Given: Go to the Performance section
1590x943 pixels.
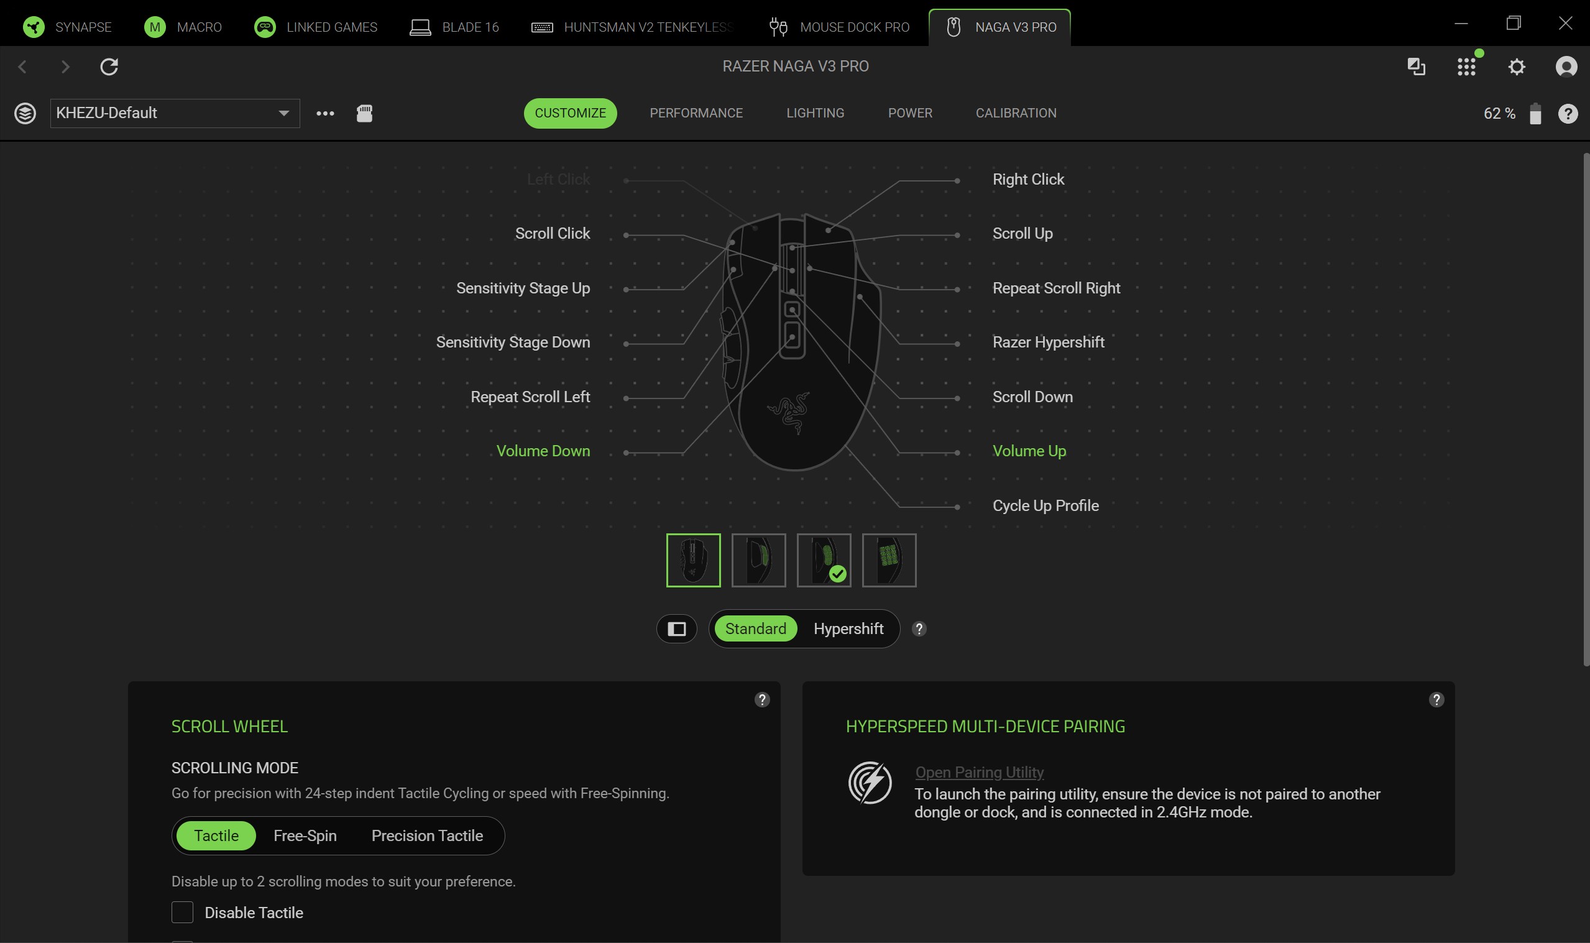Looking at the screenshot, I should (696, 113).
